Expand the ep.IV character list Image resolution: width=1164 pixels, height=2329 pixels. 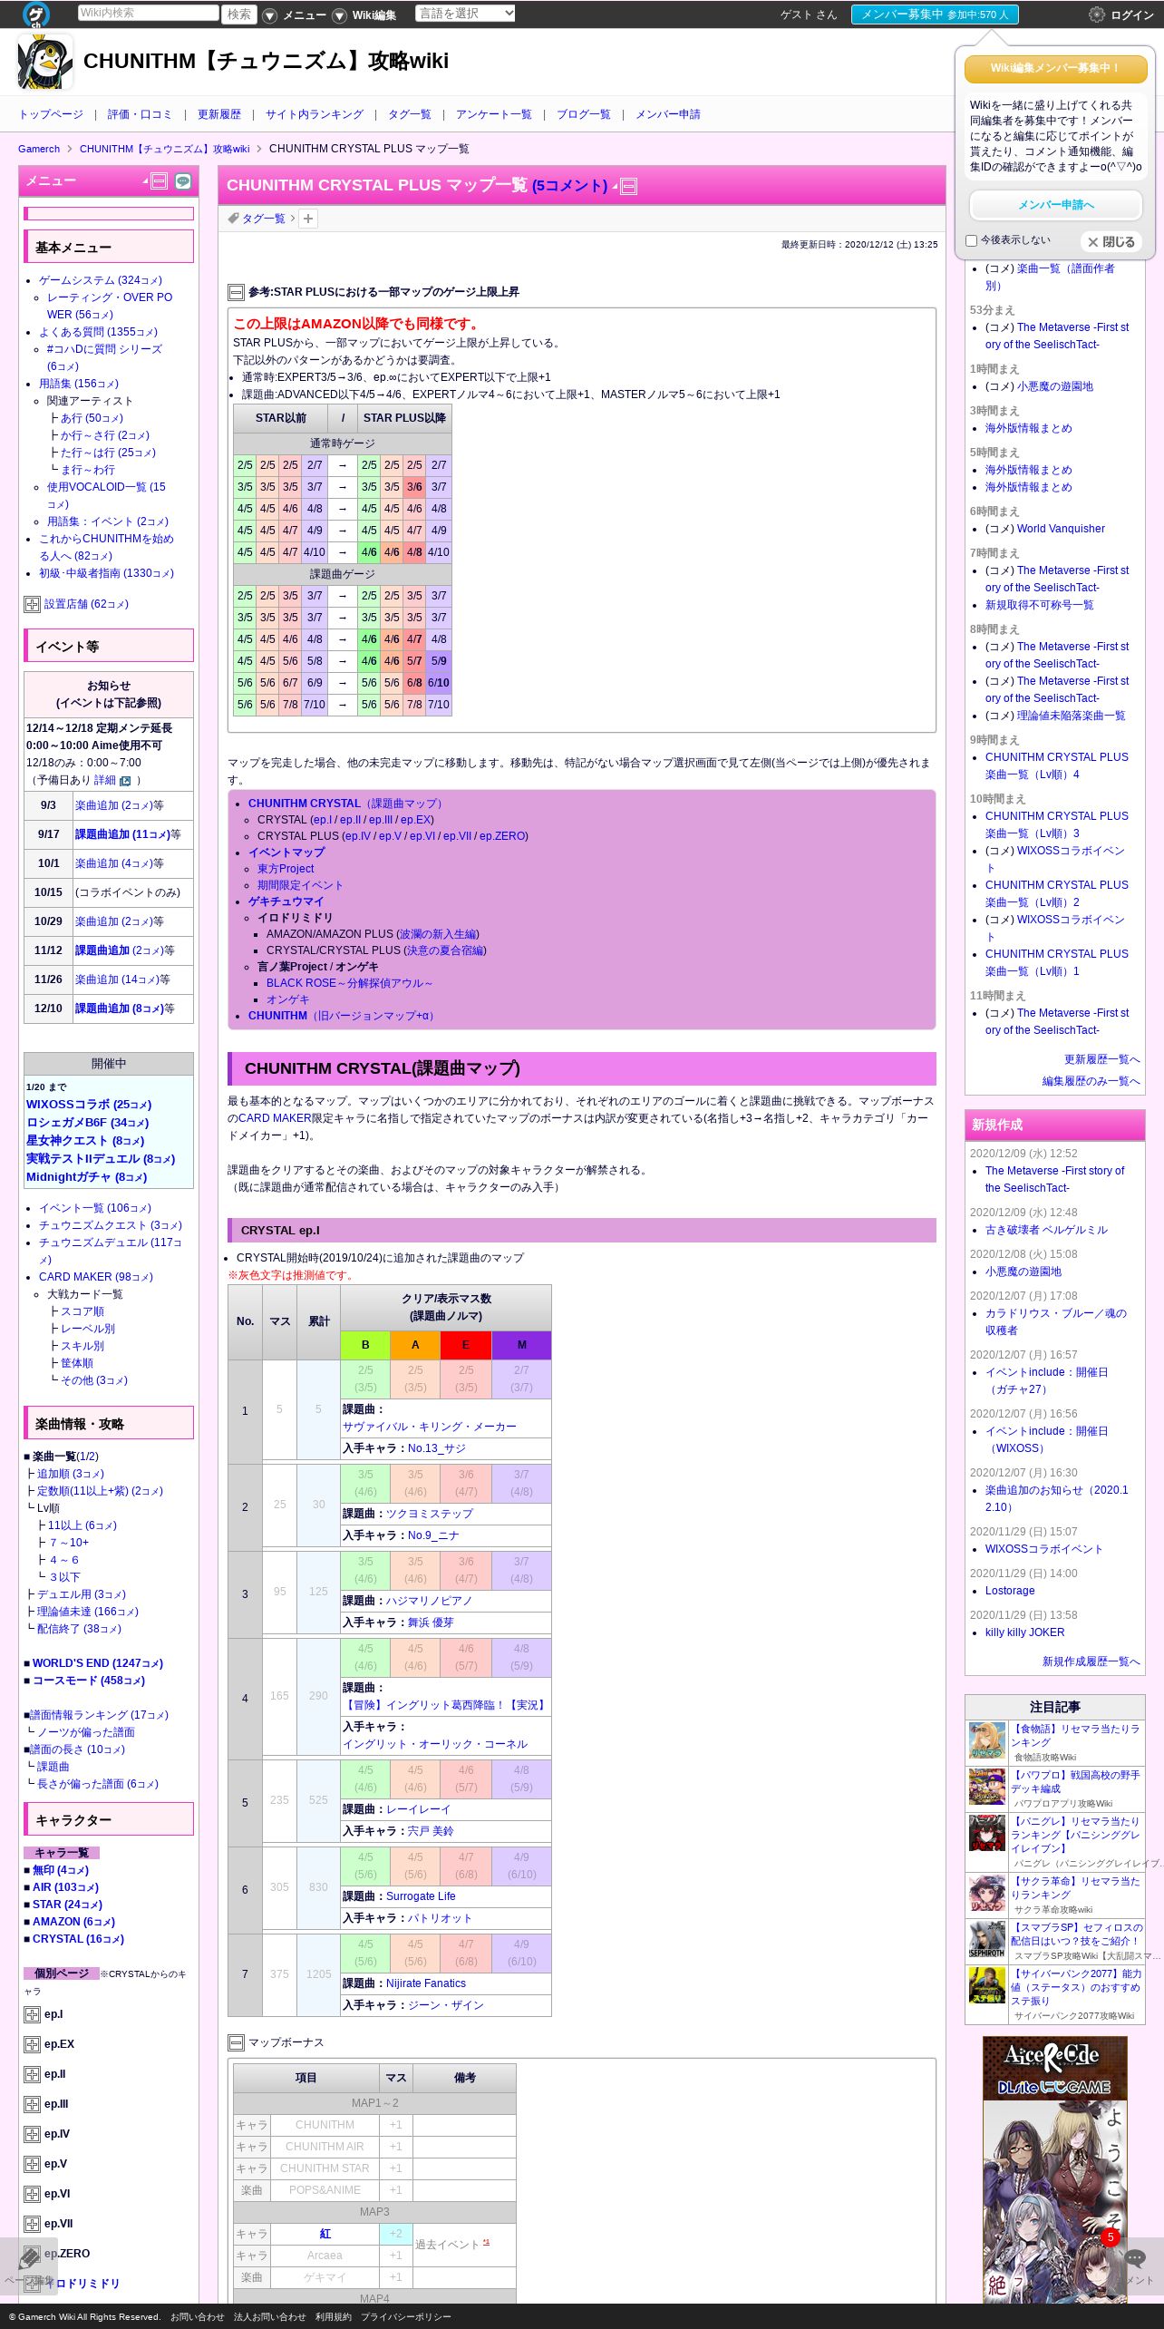tap(32, 2134)
